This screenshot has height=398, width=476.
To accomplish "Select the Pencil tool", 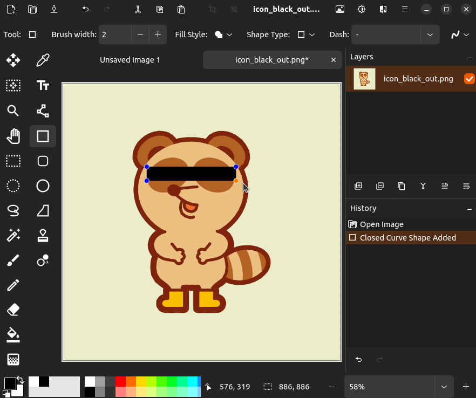I will coord(13,285).
